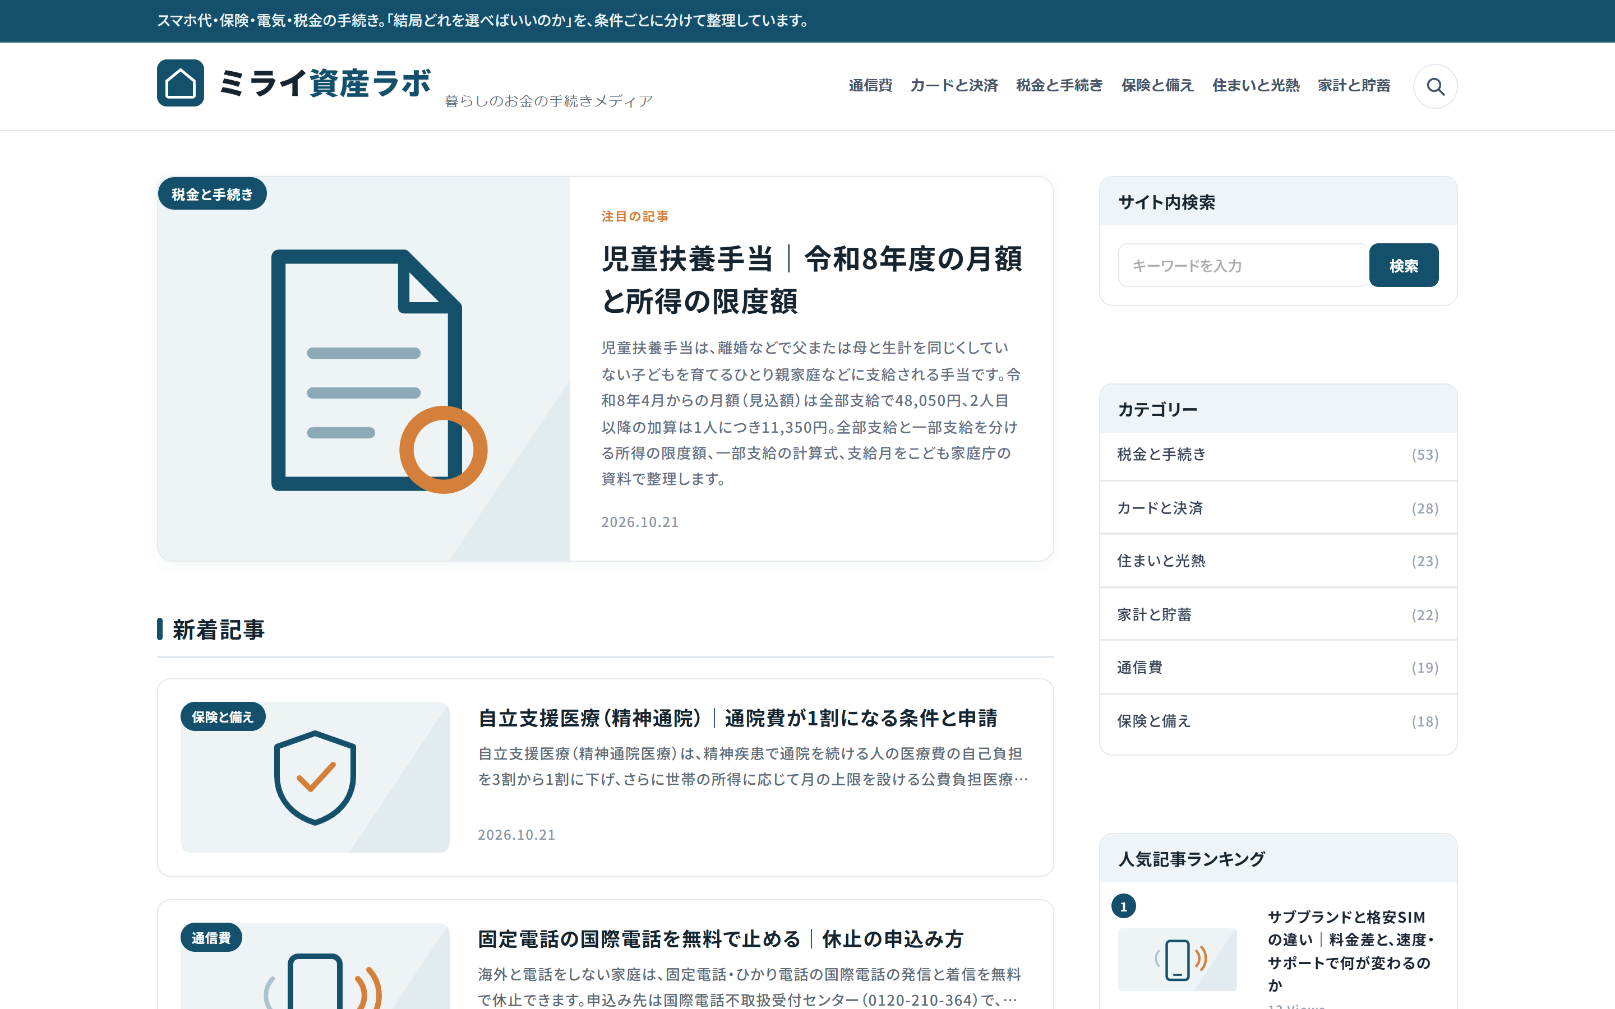Click the 注目の記事 label
Image resolution: width=1615 pixels, height=1009 pixels.
point(635,216)
